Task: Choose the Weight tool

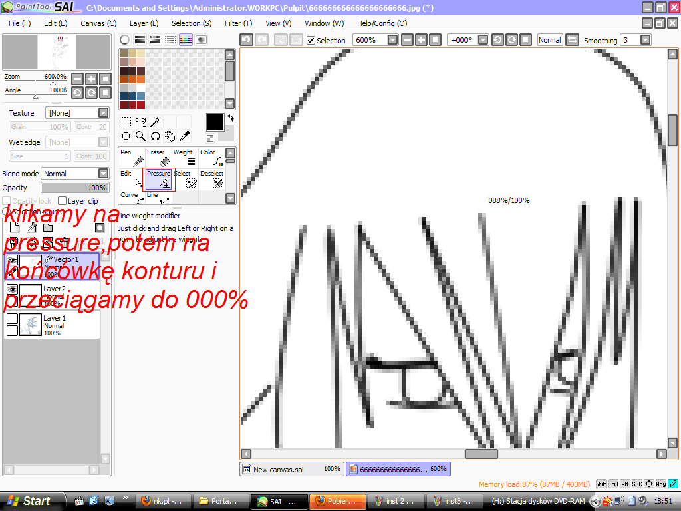Action: (x=185, y=158)
